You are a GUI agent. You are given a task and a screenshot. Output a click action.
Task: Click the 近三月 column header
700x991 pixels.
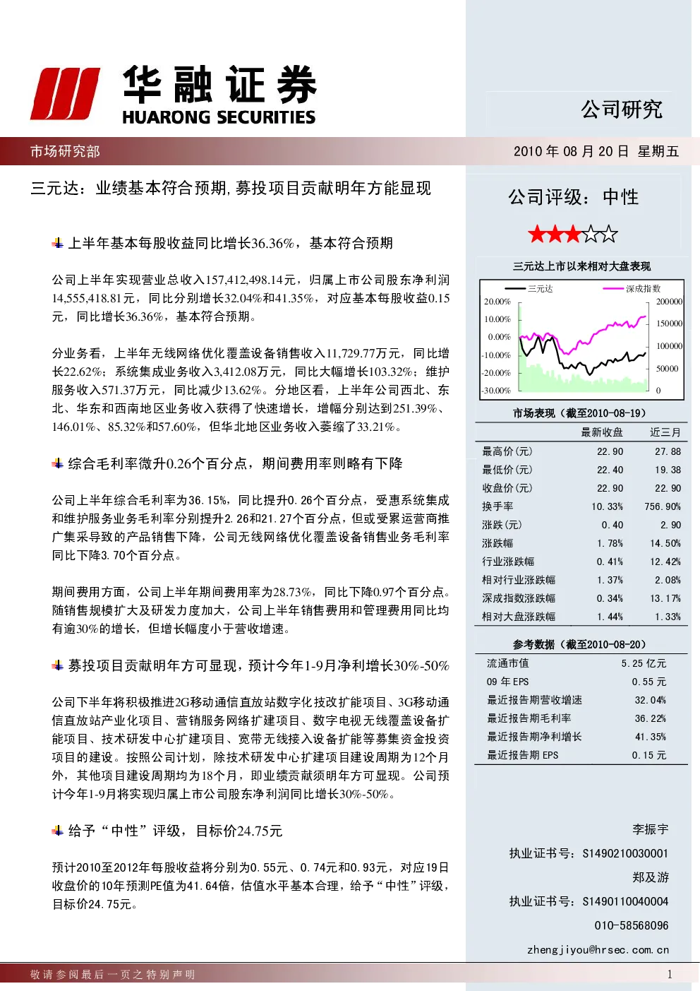(x=665, y=432)
